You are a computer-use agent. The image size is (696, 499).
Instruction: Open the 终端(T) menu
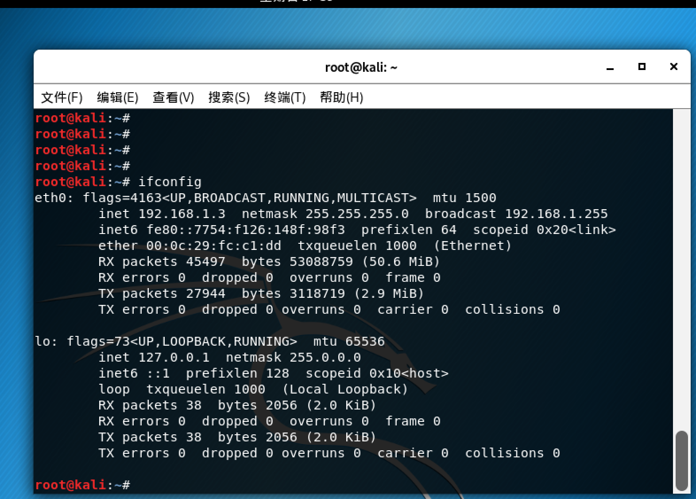(285, 97)
